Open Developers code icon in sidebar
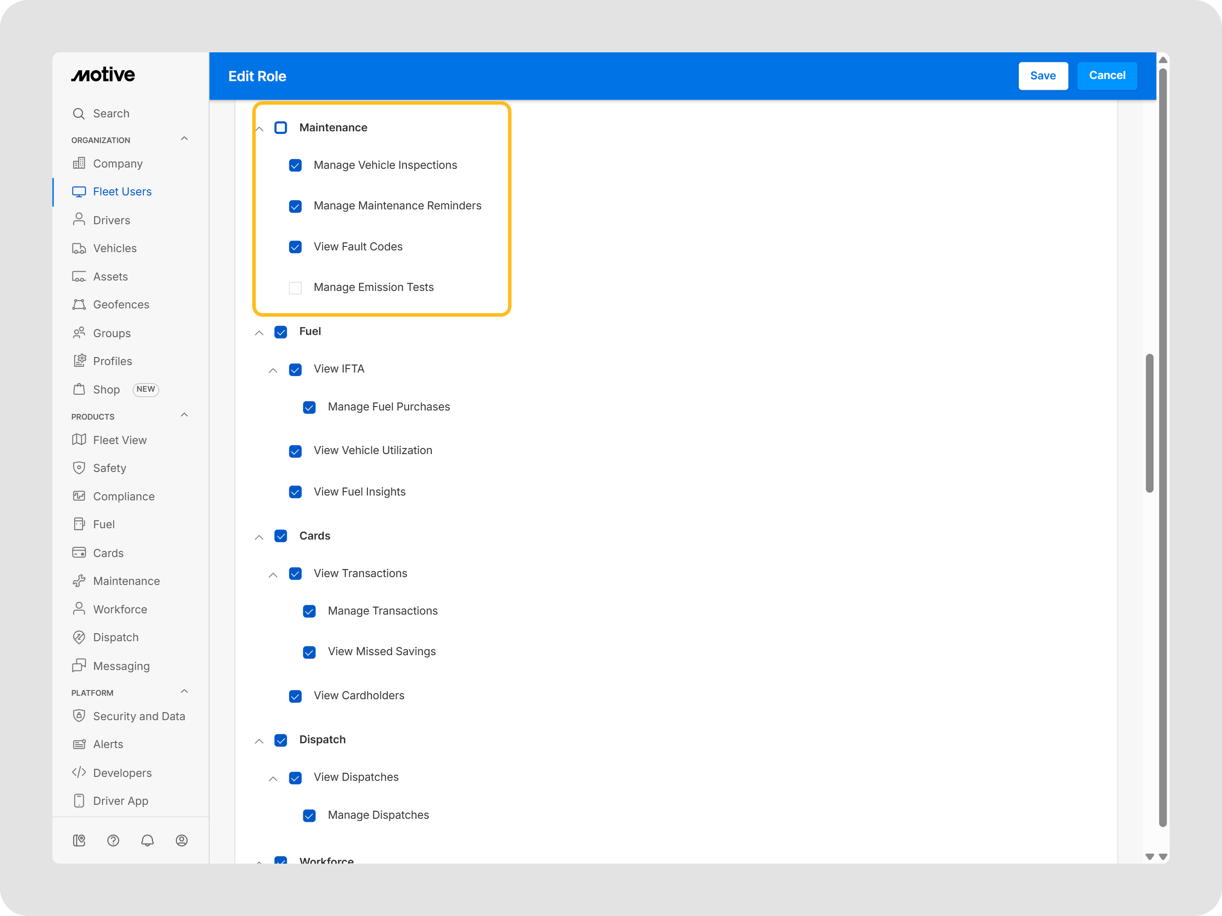This screenshot has height=916, width=1222. (79, 772)
